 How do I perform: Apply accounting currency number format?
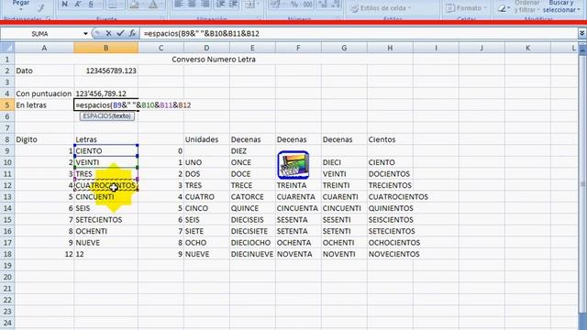(276, 4)
